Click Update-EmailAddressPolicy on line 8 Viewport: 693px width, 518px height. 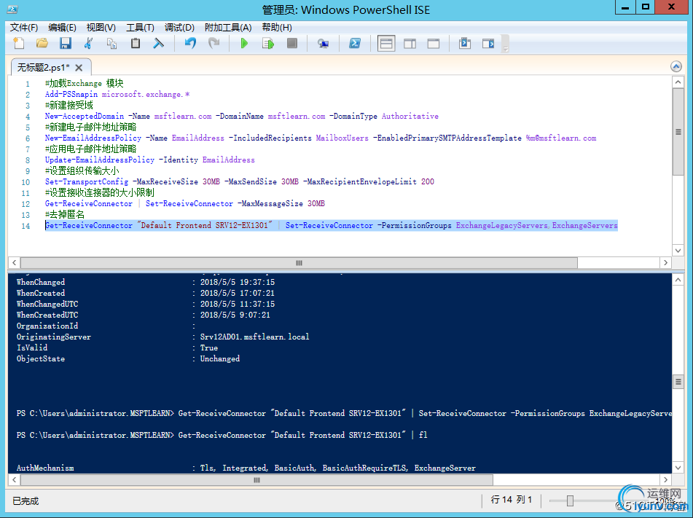pyautogui.click(x=99, y=160)
